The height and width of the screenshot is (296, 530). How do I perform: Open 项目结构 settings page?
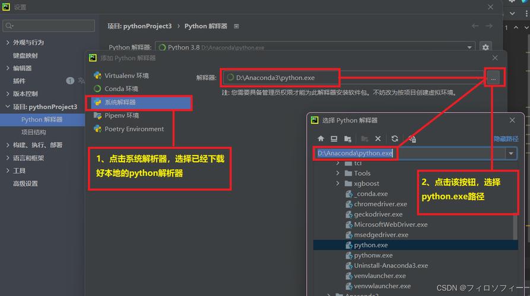pos(34,132)
